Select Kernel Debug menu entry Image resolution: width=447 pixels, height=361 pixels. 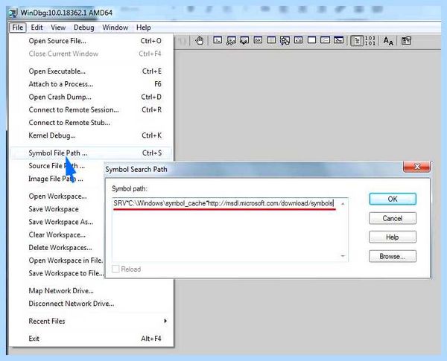91,135
